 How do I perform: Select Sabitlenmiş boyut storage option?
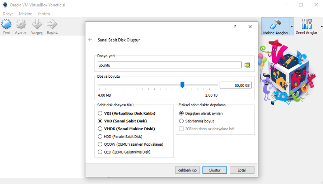(182, 121)
